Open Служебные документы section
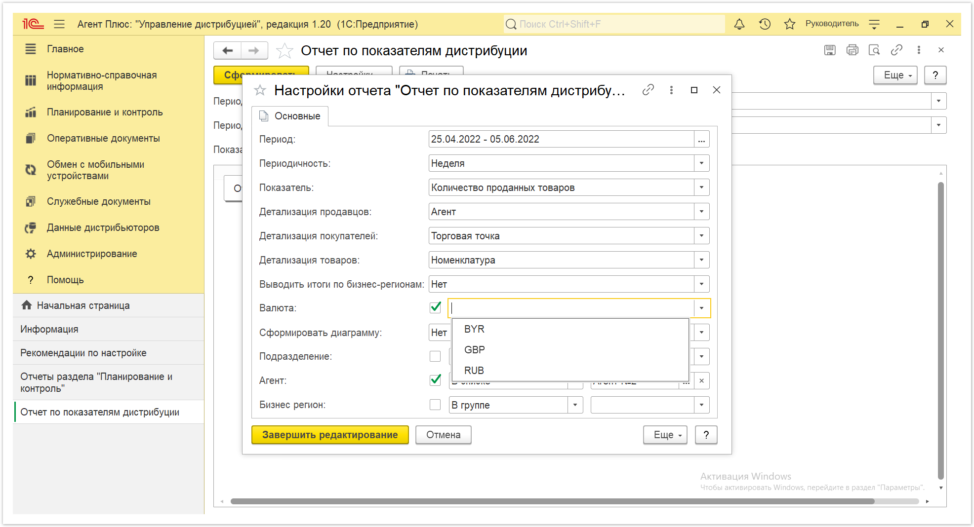Image resolution: width=974 pixels, height=527 pixels. pos(98,201)
